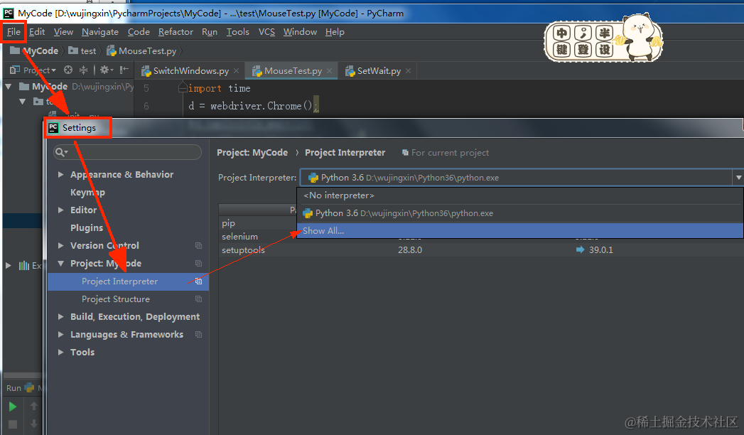Viewport: 744px width, 435px height.
Task: Open the View menu
Action: [63, 32]
